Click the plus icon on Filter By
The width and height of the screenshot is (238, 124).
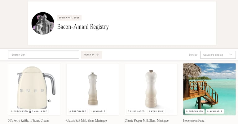click(x=98, y=55)
